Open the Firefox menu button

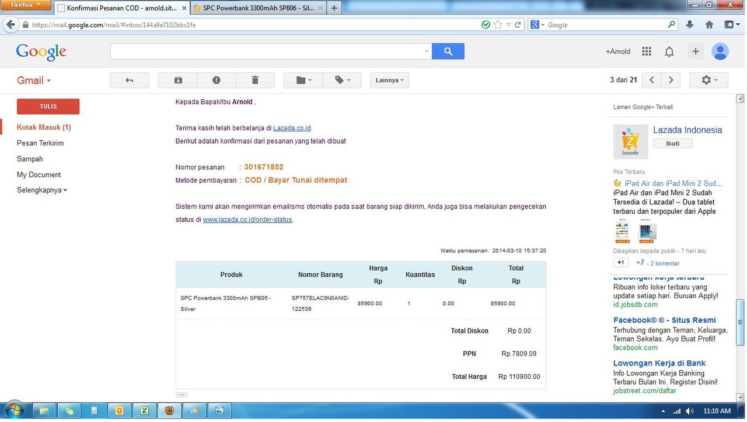click(26, 5)
